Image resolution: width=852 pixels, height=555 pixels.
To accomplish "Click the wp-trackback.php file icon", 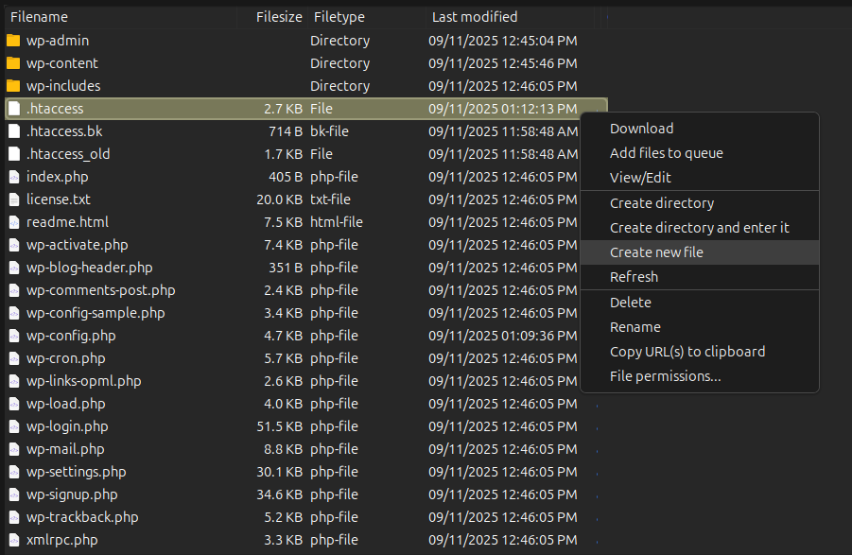I will [14, 517].
